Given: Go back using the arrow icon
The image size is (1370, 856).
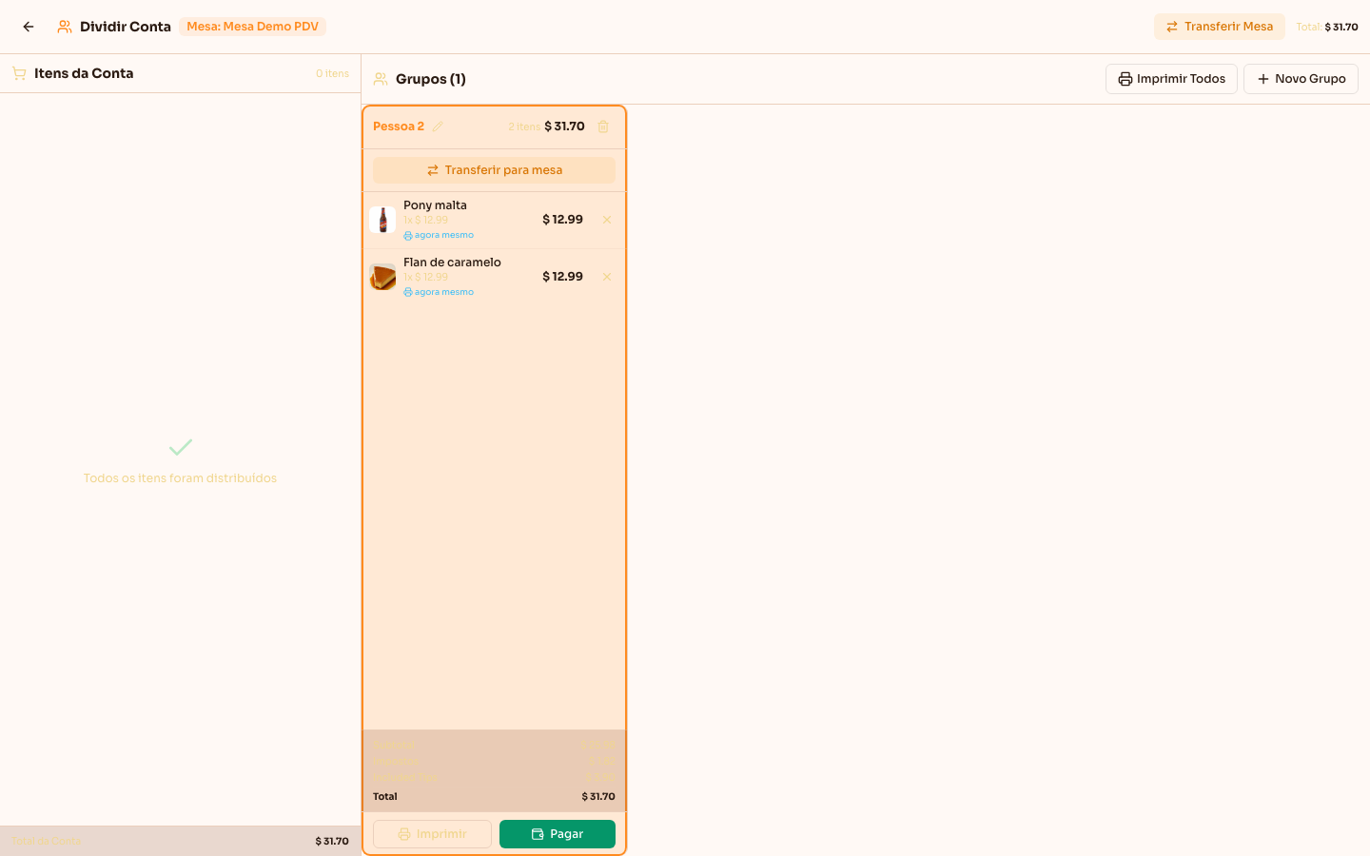Looking at the screenshot, I should point(29,27).
